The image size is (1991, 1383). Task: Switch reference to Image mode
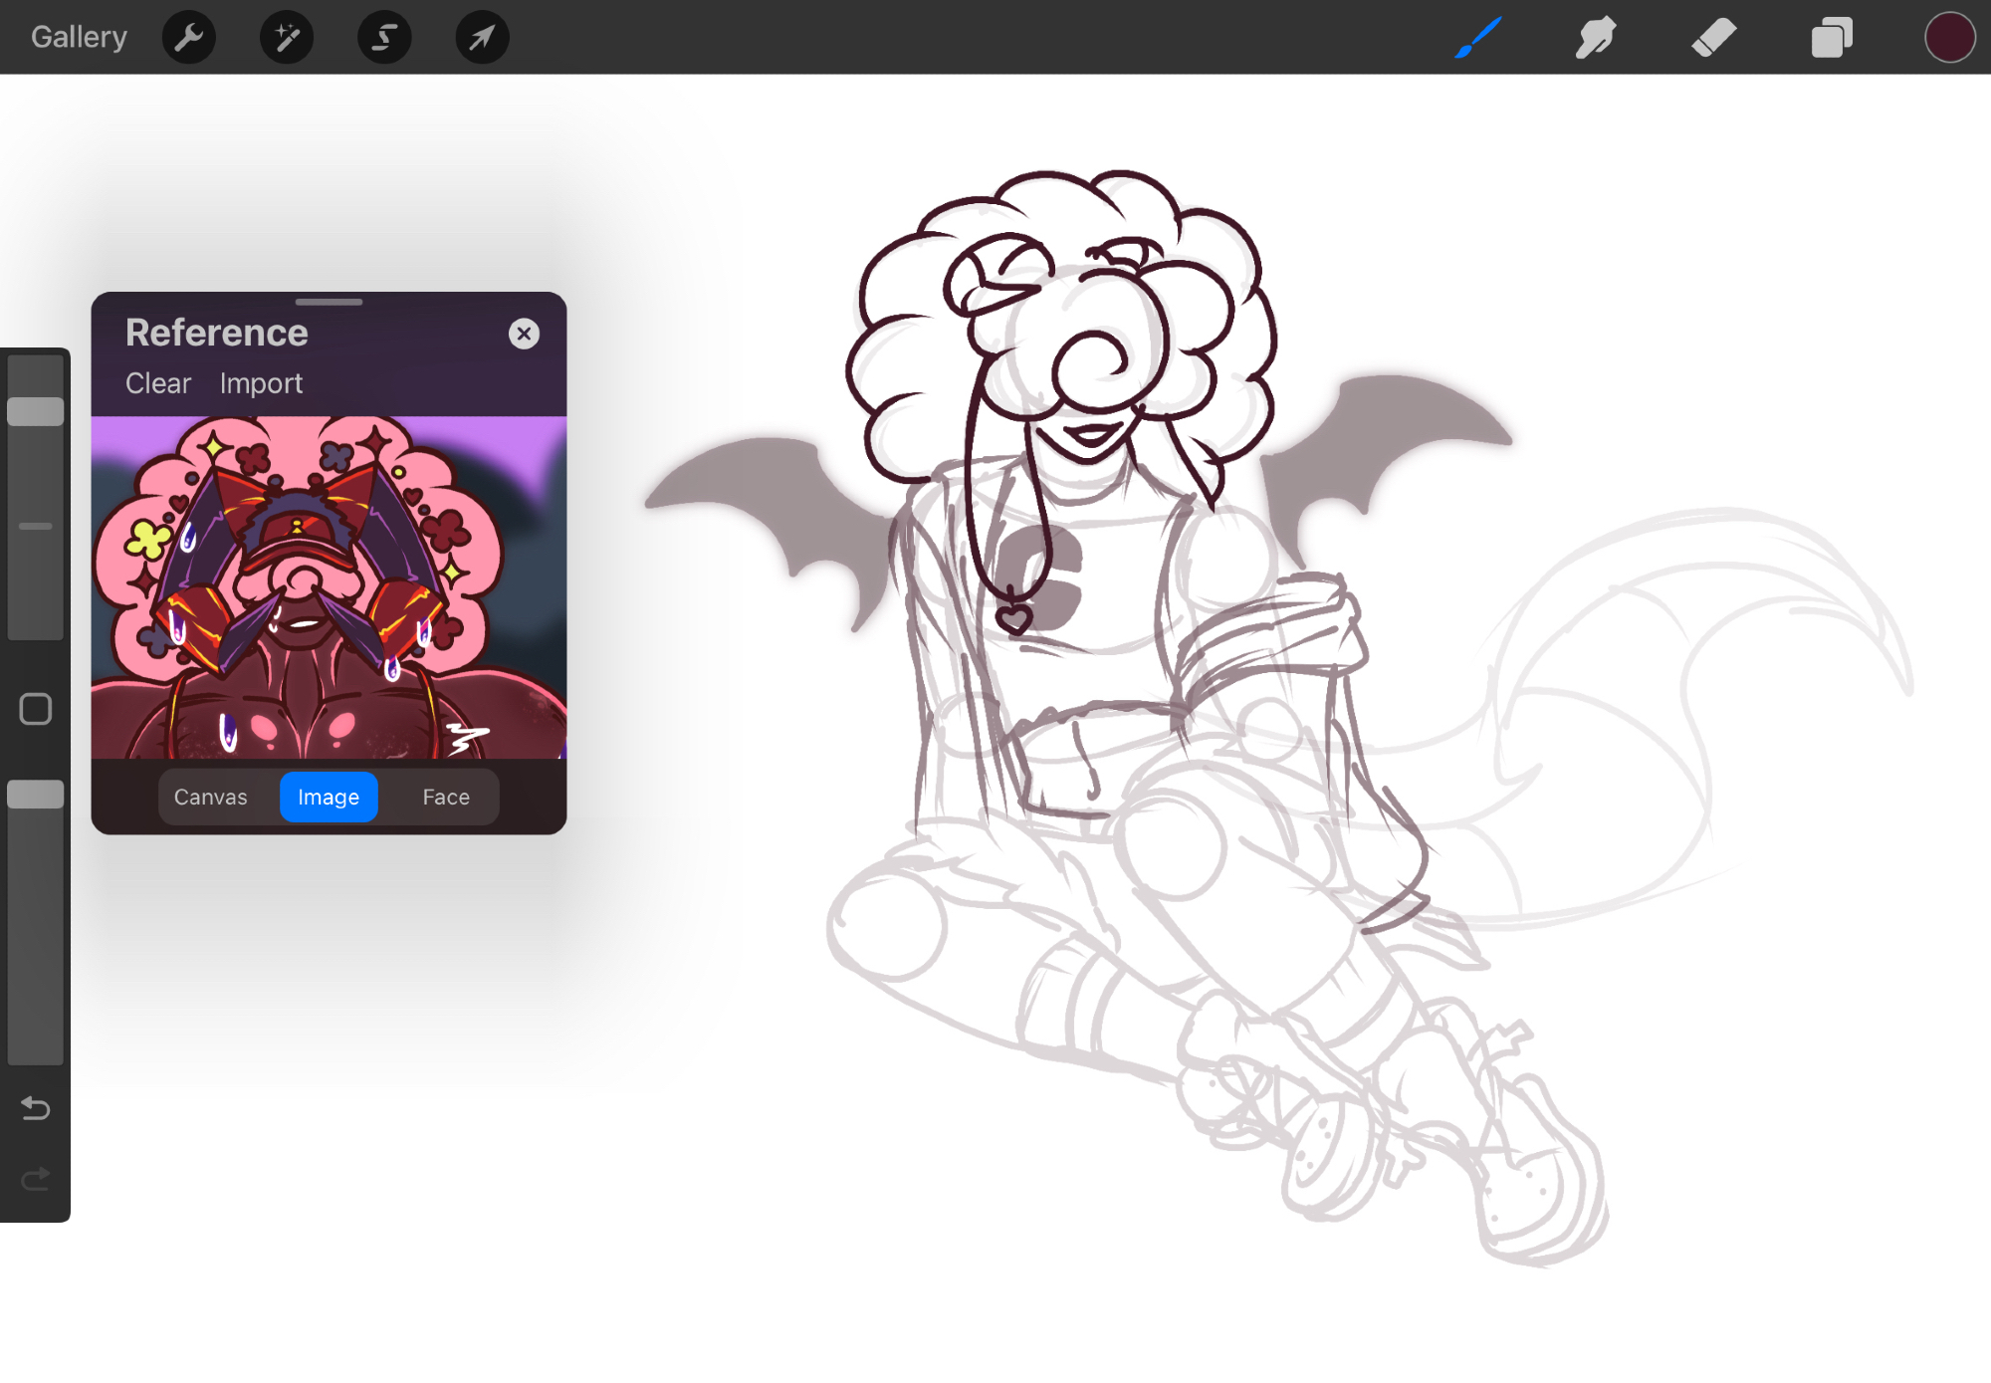coord(329,797)
